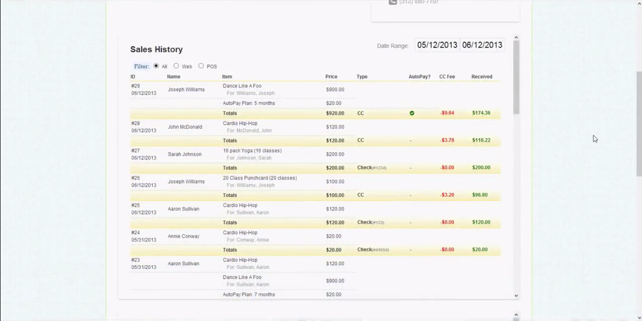Click Annie Conway in order #24
Viewport: 642px width, 321px height.
tap(183, 236)
